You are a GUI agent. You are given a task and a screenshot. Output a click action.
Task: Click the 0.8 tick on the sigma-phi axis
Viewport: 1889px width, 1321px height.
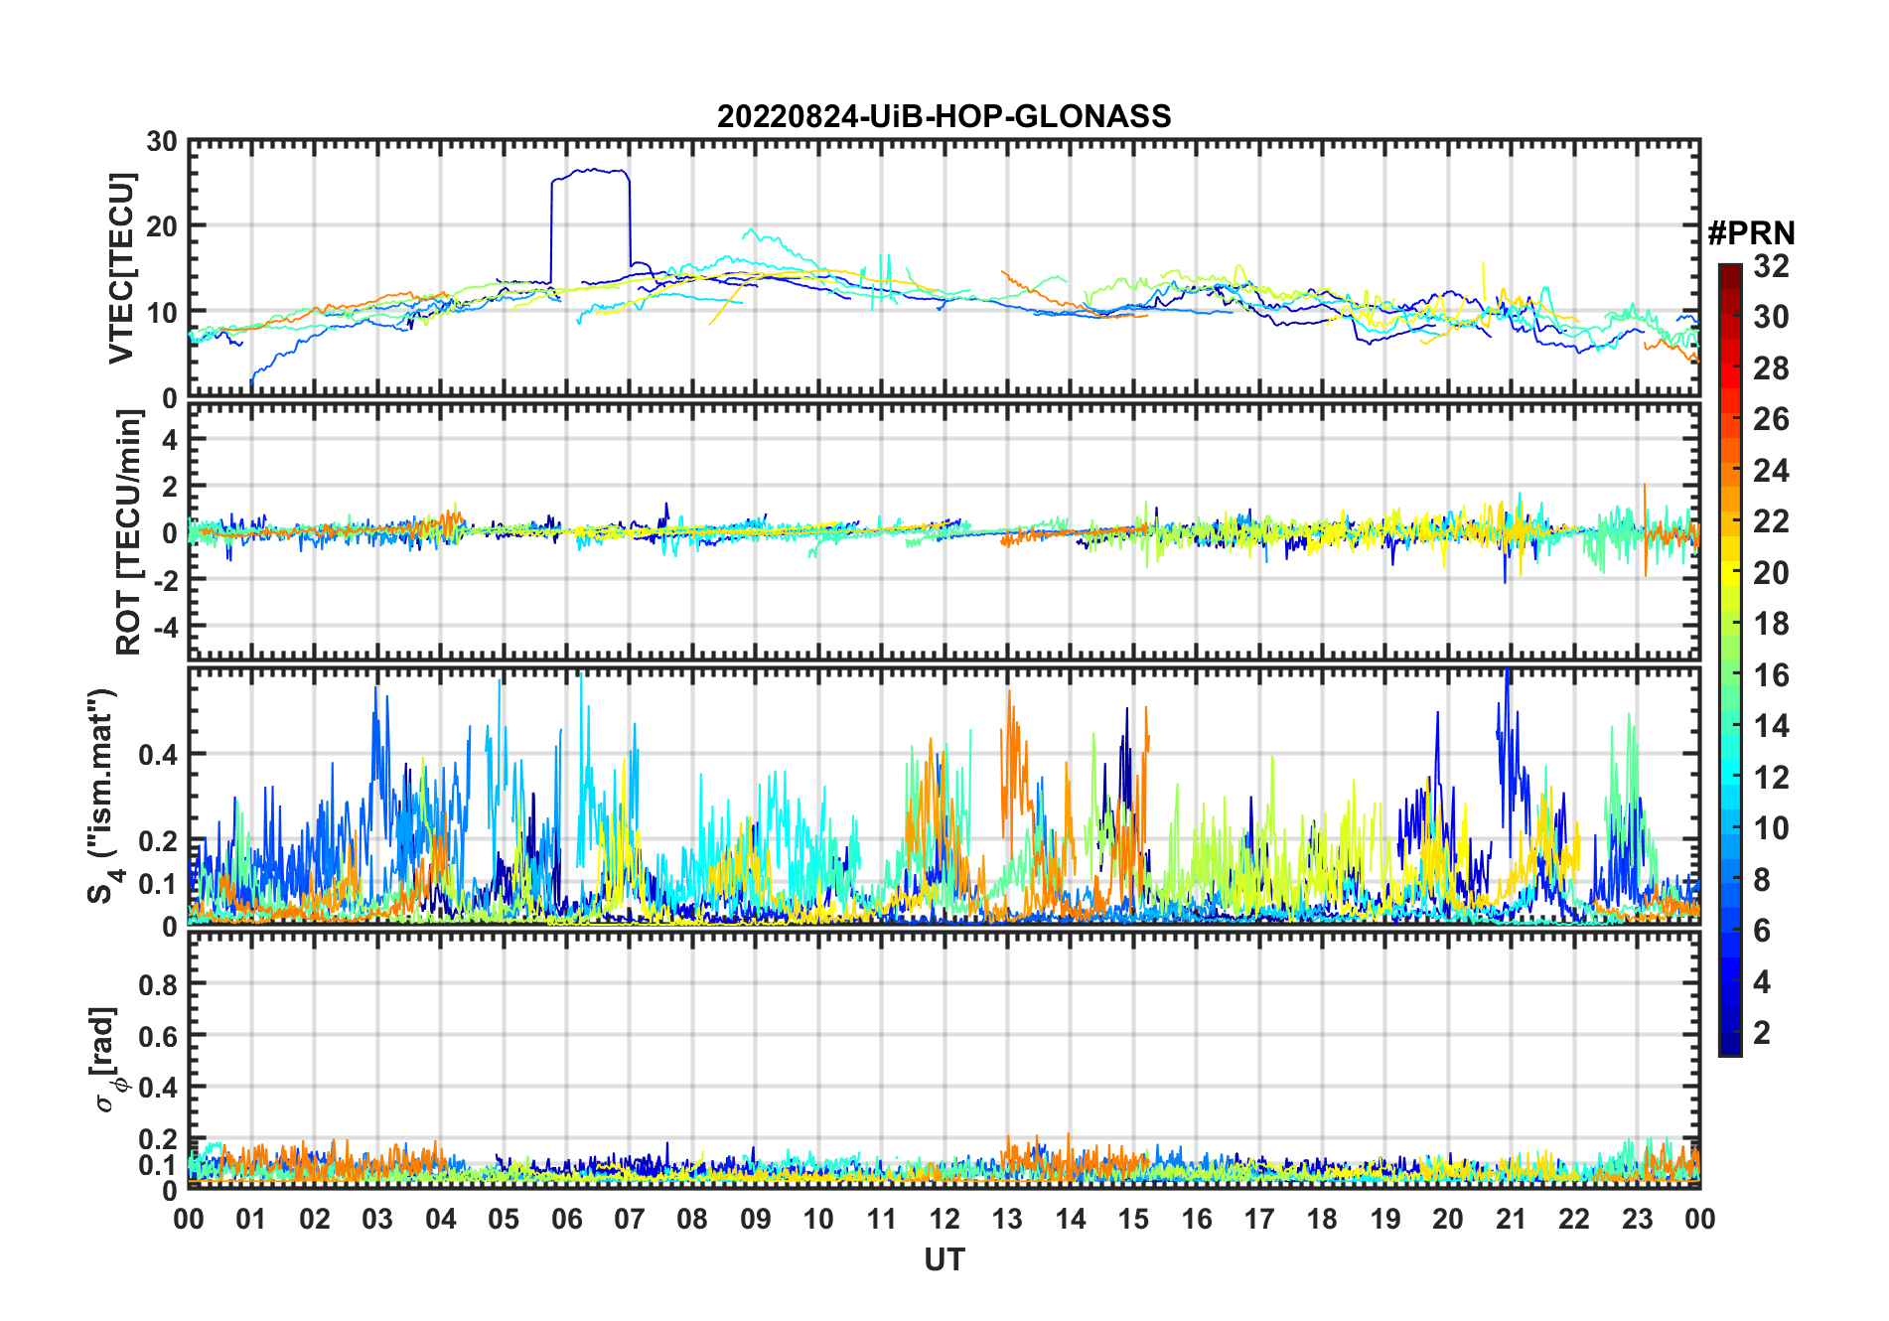[157, 985]
